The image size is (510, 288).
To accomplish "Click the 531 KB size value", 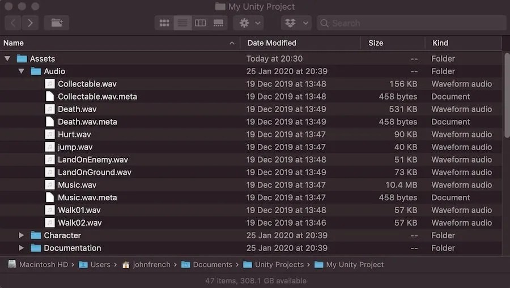I will coord(403,109).
